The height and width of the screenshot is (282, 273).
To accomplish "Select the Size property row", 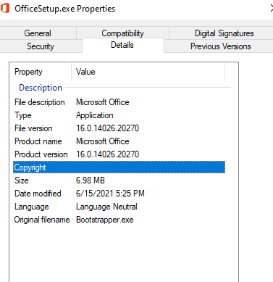I will coord(119,181).
